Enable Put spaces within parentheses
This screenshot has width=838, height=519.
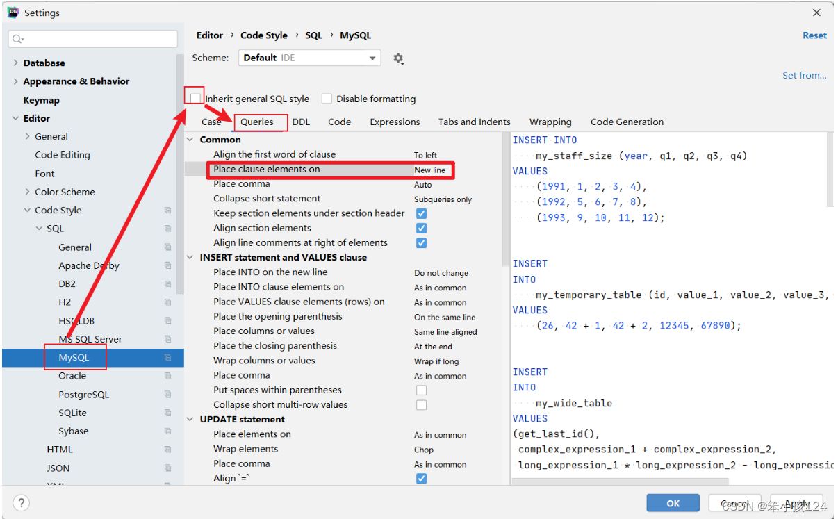tap(421, 390)
